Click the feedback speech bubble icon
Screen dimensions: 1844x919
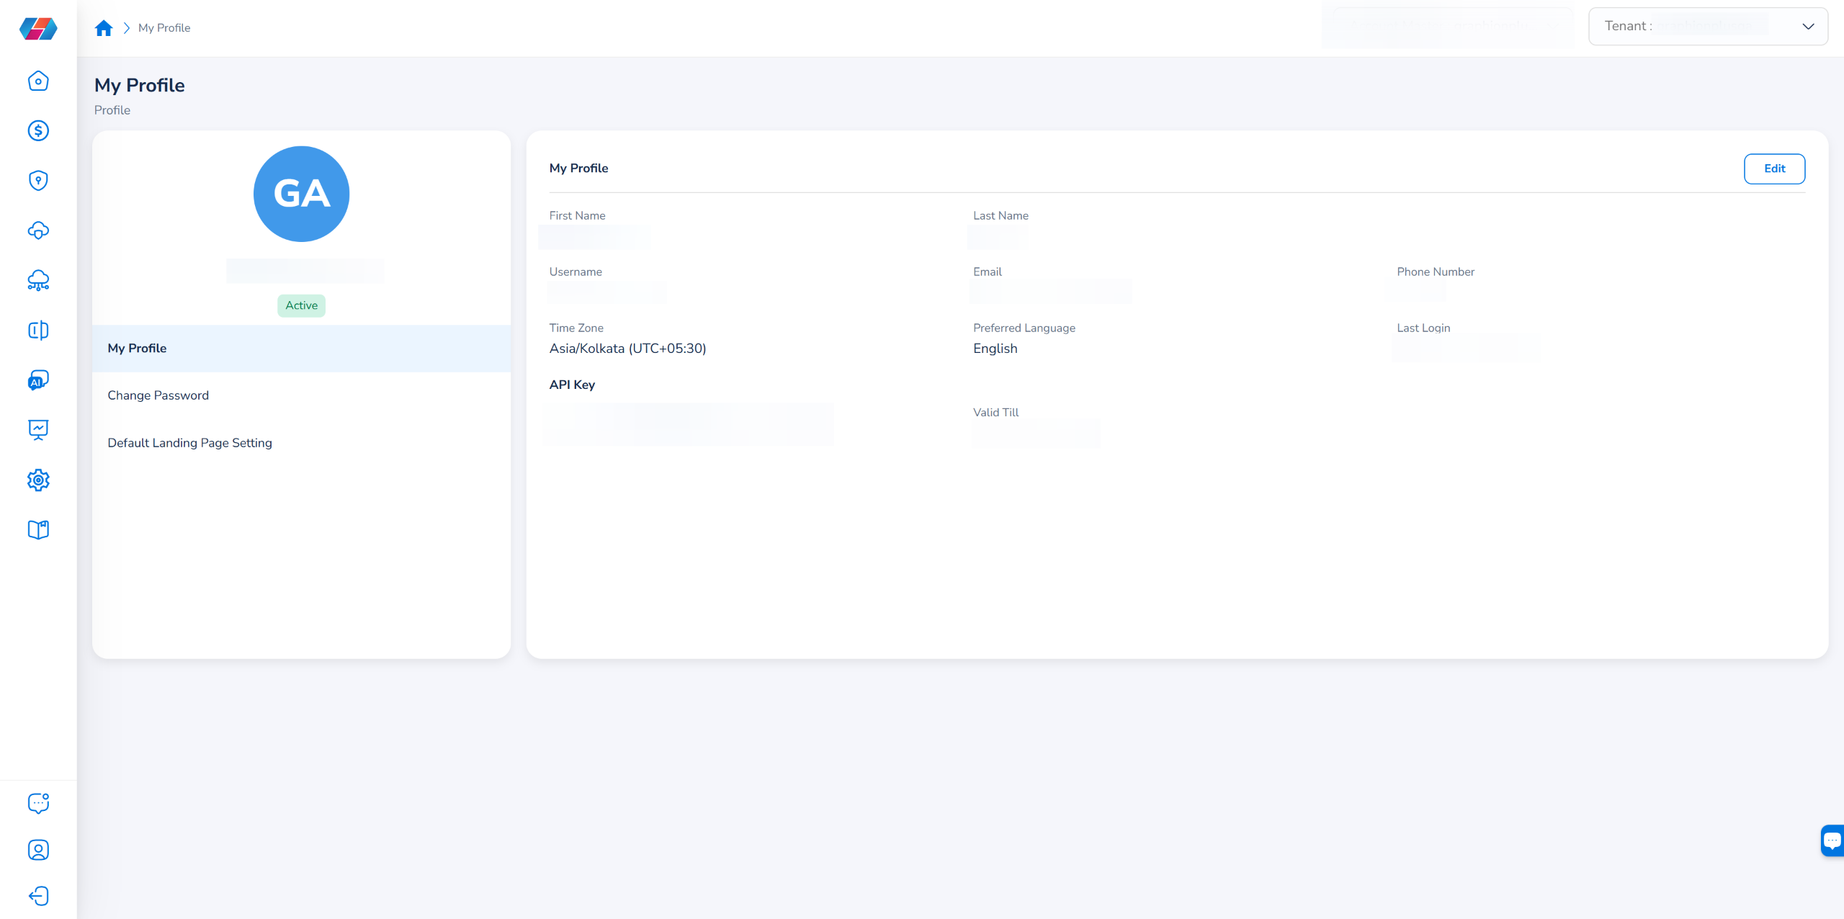coord(38,803)
